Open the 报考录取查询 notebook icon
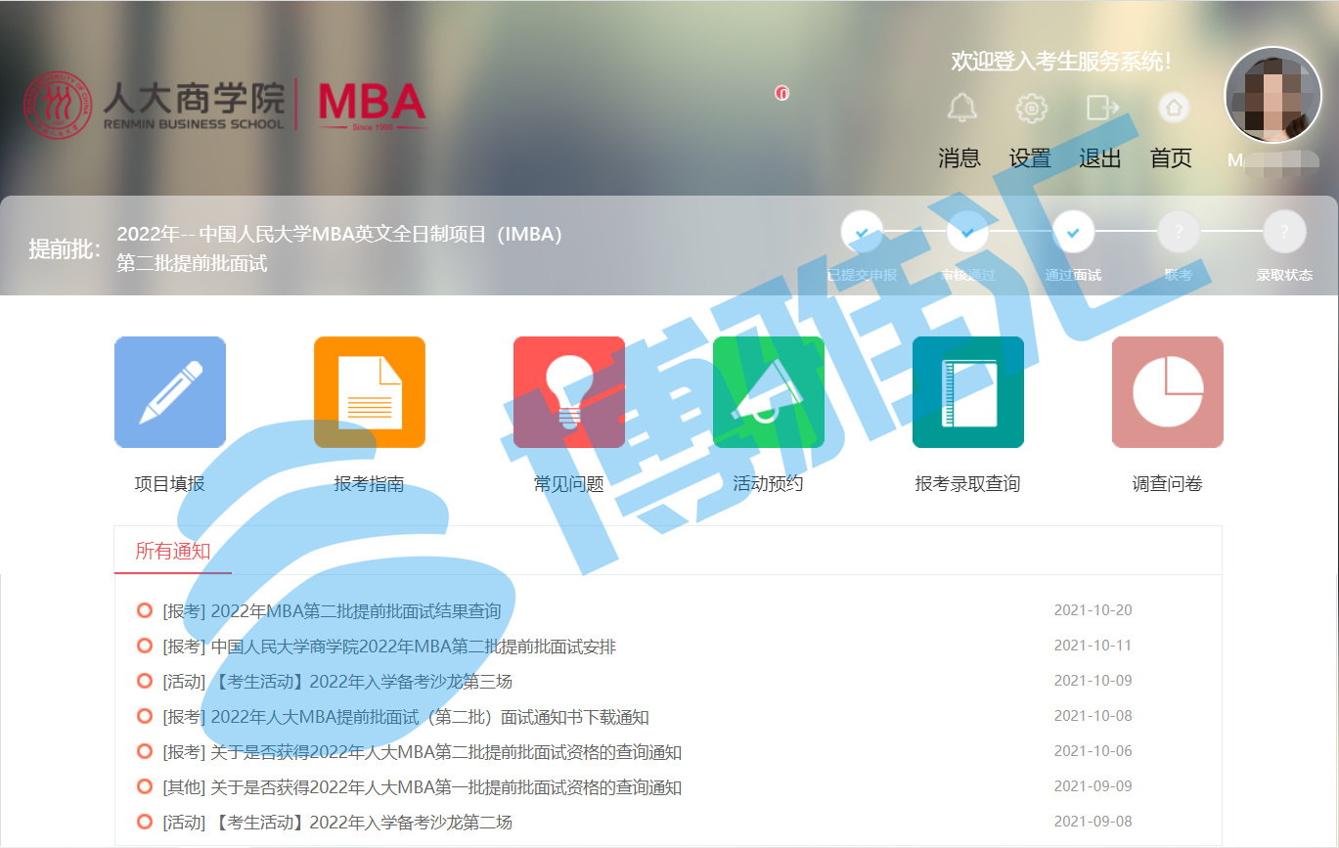The height and width of the screenshot is (848, 1339). point(968,392)
